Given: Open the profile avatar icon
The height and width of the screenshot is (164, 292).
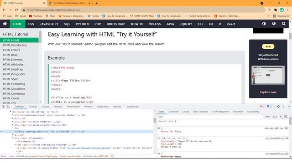Looking at the screenshot, I should pos(282,10).
